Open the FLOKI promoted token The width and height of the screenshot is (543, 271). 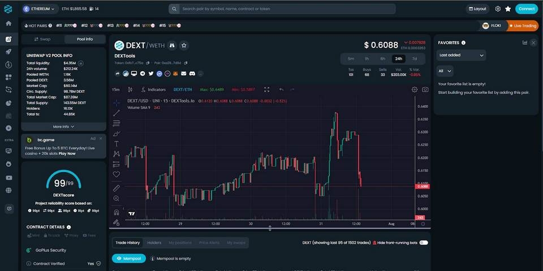[493, 25]
